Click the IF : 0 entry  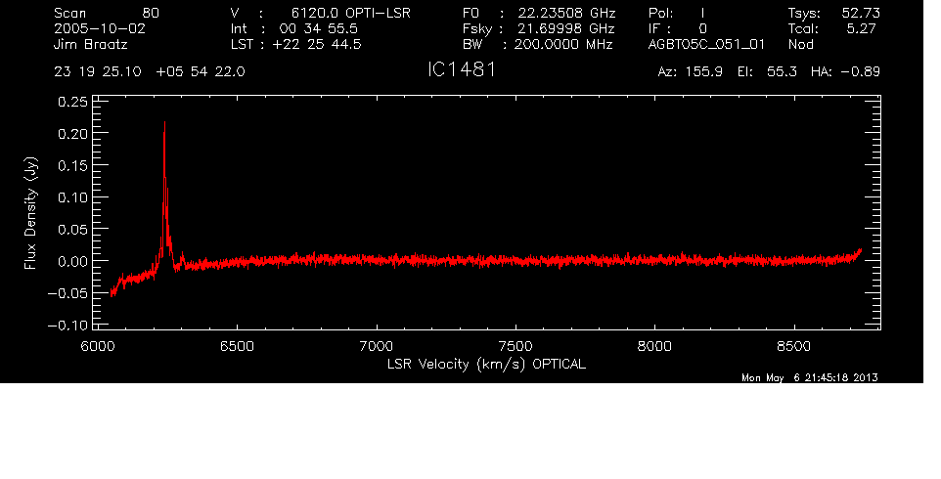tap(678, 28)
